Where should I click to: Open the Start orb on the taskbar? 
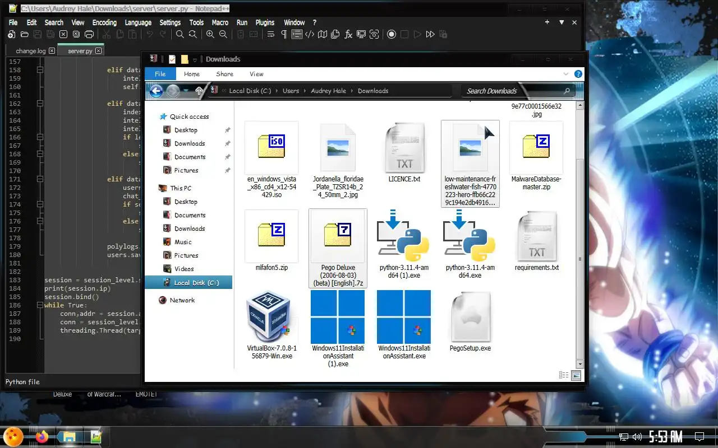(x=12, y=436)
